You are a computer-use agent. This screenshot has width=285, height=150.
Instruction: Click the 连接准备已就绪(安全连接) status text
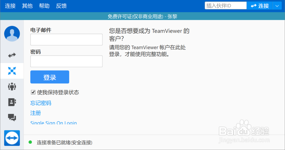pos(64,143)
